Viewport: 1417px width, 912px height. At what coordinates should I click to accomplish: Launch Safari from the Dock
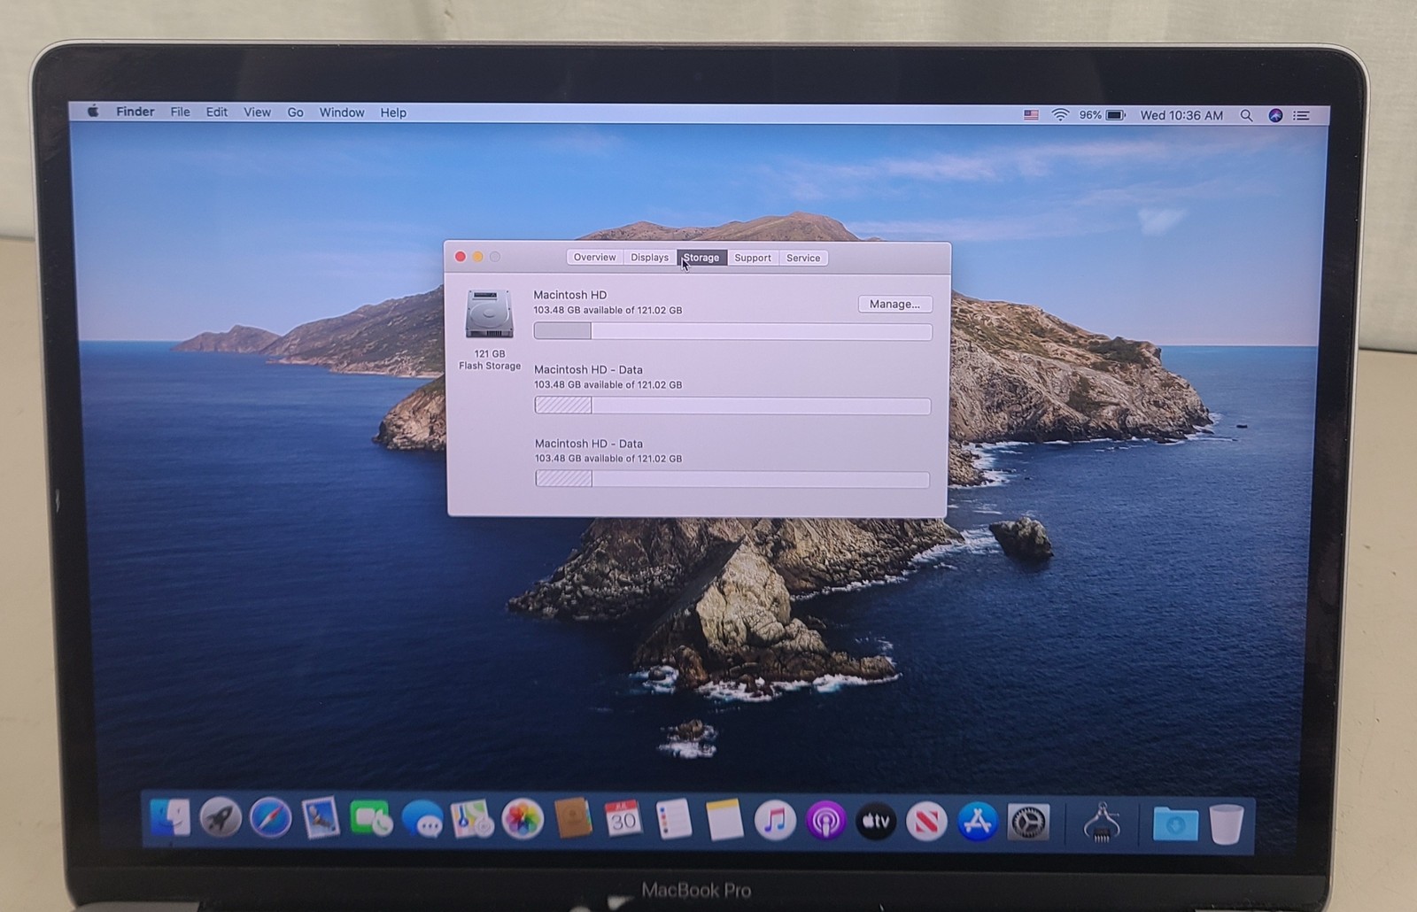coord(270,818)
